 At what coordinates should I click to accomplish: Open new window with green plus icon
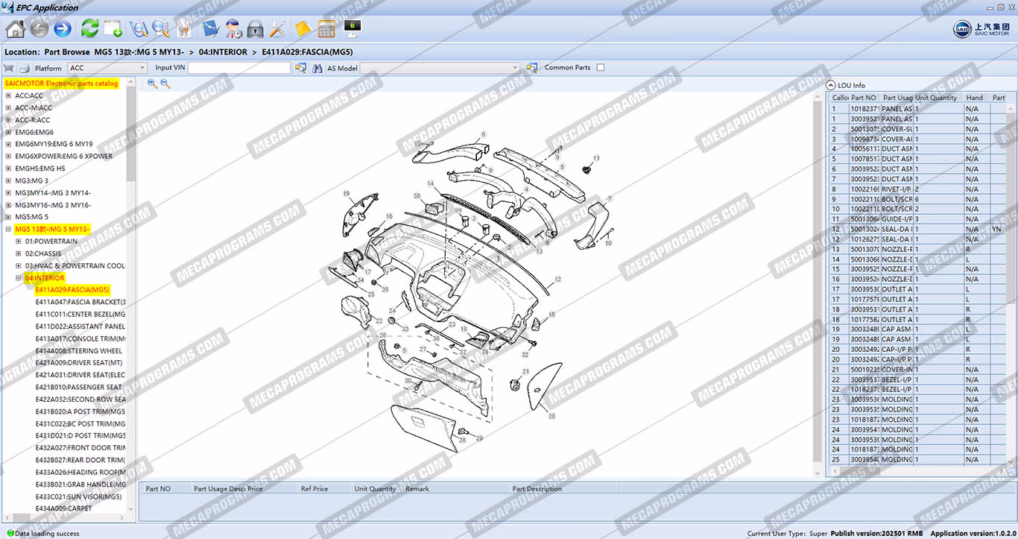pos(113,29)
